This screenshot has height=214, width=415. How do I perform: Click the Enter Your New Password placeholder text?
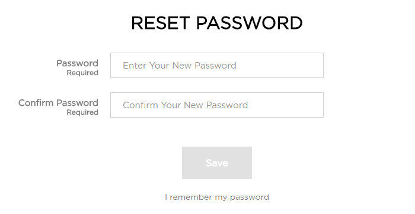click(180, 66)
